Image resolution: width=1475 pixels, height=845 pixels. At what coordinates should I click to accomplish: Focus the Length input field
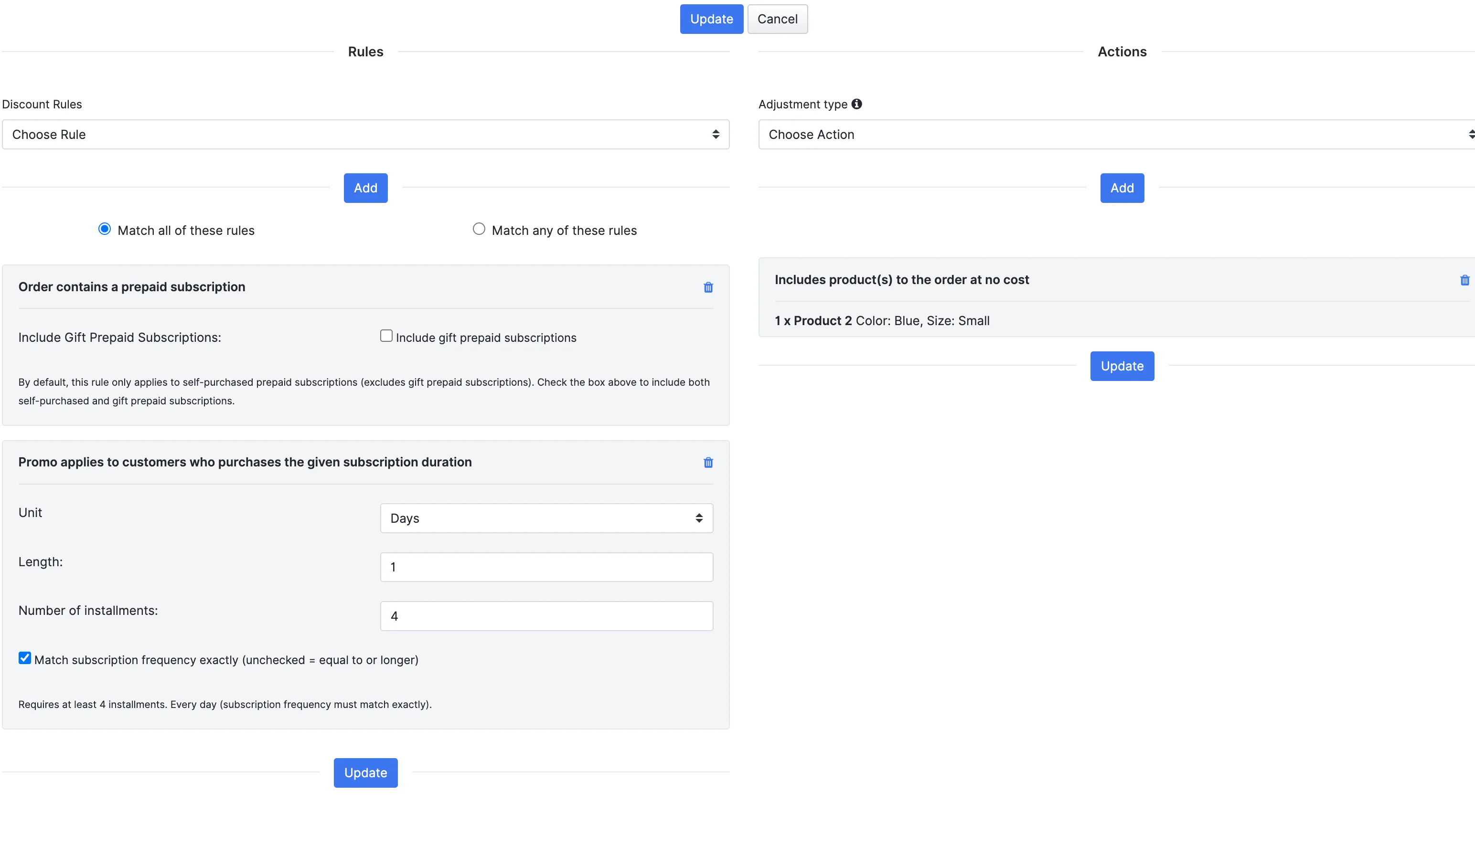coord(546,567)
